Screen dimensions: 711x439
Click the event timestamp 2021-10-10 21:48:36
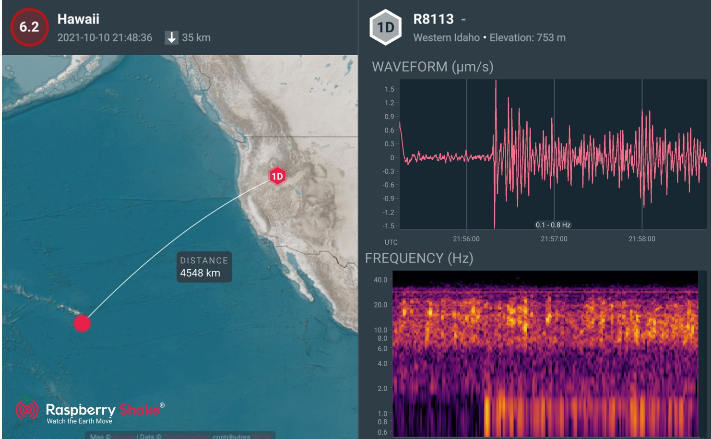(105, 38)
